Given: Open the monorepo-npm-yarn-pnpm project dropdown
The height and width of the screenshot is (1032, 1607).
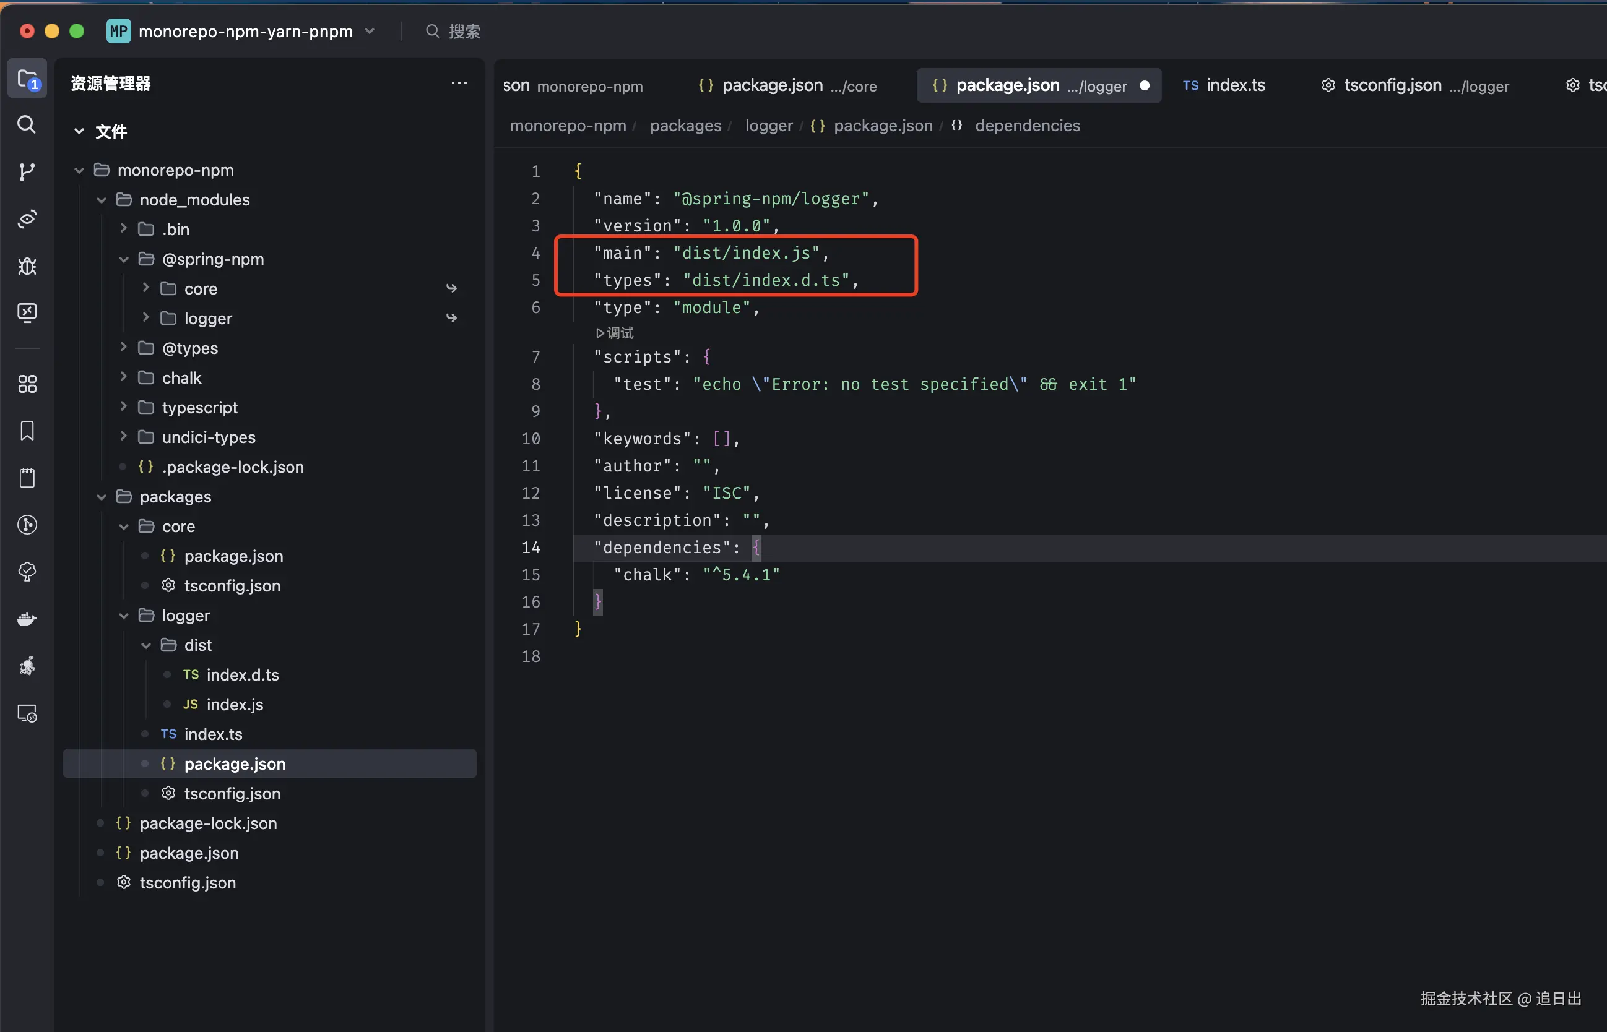Looking at the screenshot, I should pos(370,32).
